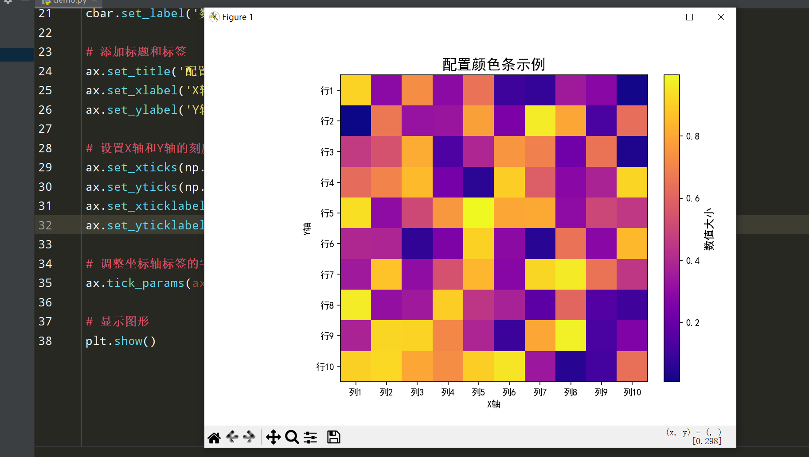Save the figure with floppy icon
809x457 pixels.
click(x=334, y=438)
